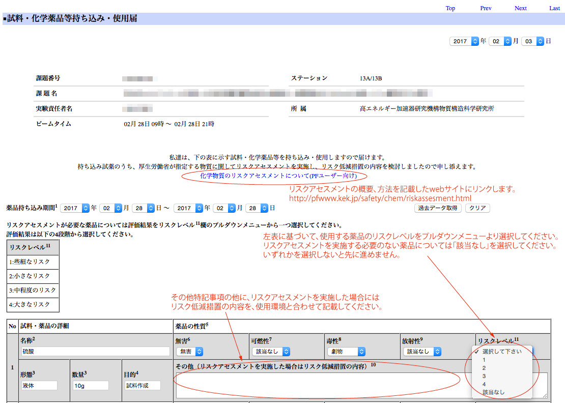Click the クリア button
The width and height of the screenshot is (565, 403).
coord(477,208)
